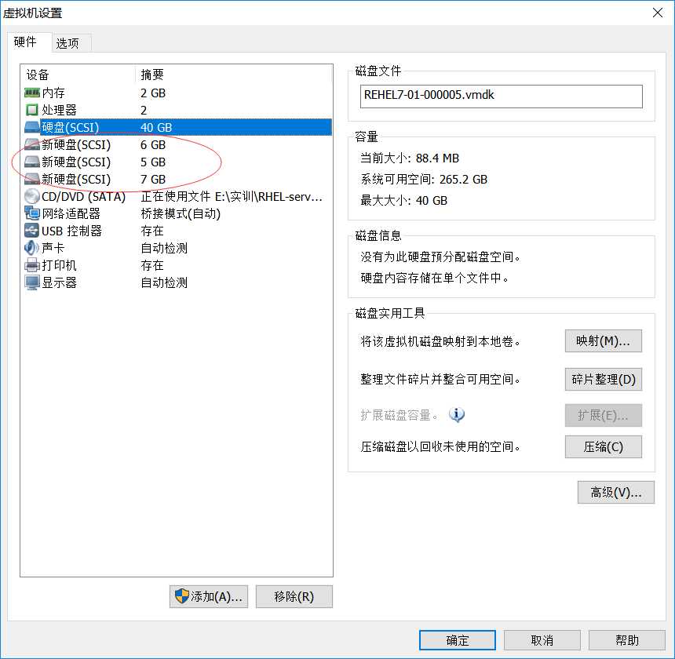
Task: Click the disk file name field REHEL7-01-000005.vmdk
Action: pos(501,96)
